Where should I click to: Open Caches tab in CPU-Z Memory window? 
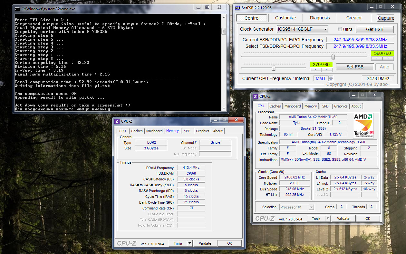[x=137, y=131]
